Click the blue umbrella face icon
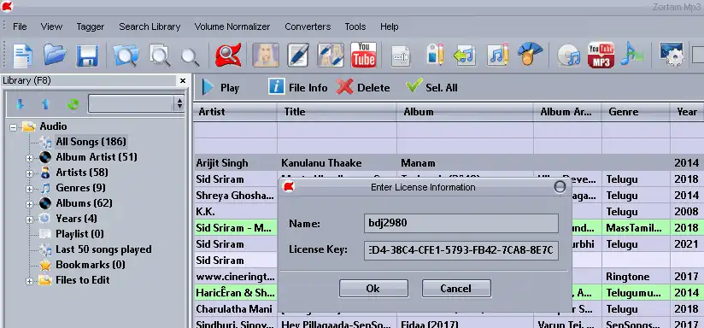704x328 pixels. pos(530,55)
